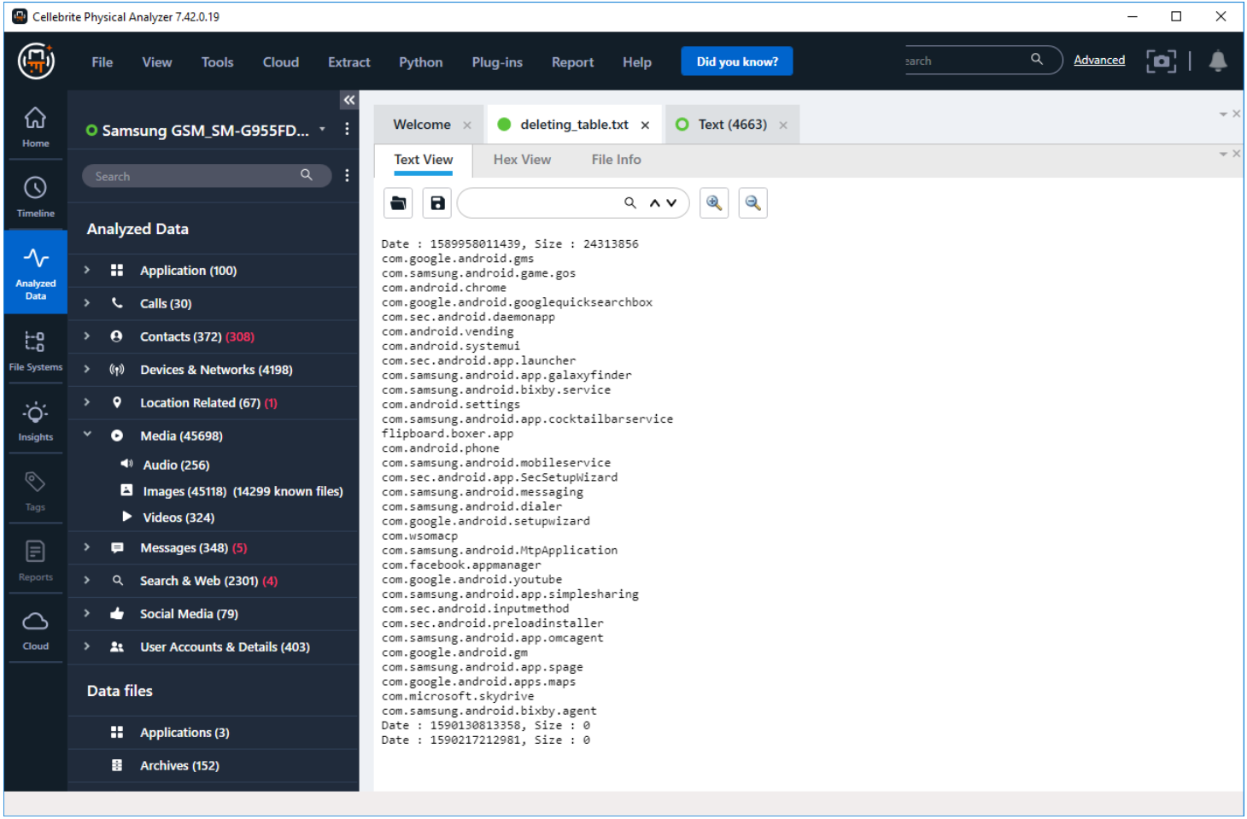This screenshot has height=819, width=1247.
Task: Click the open file folder icon
Action: coord(398,203)
